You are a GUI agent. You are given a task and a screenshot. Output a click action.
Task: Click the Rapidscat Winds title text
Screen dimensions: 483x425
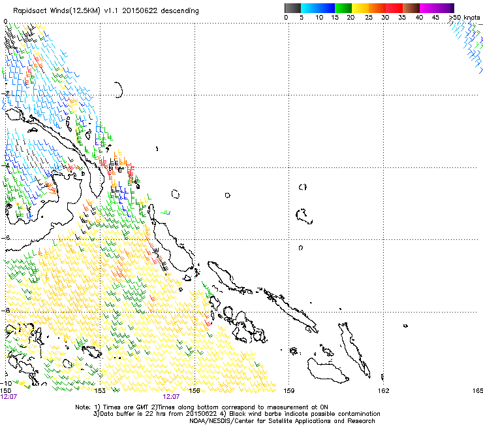(x=106, y=11)
